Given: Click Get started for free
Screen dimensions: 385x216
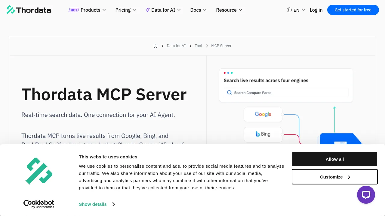Looking at the screenshot, I should [353, 10].
